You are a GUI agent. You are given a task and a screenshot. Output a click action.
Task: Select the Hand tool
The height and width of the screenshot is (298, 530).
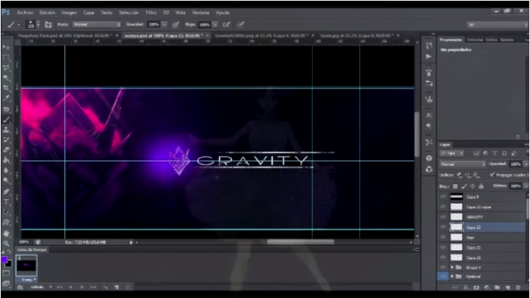(x=6, y=233)
